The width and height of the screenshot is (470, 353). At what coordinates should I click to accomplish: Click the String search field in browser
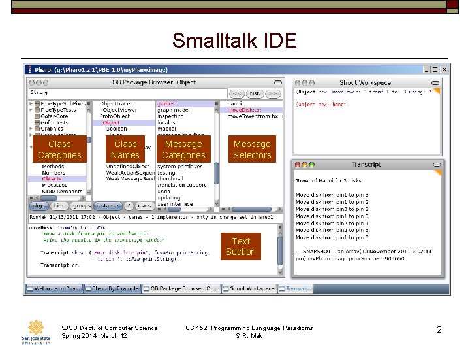[x=128, y=93]
